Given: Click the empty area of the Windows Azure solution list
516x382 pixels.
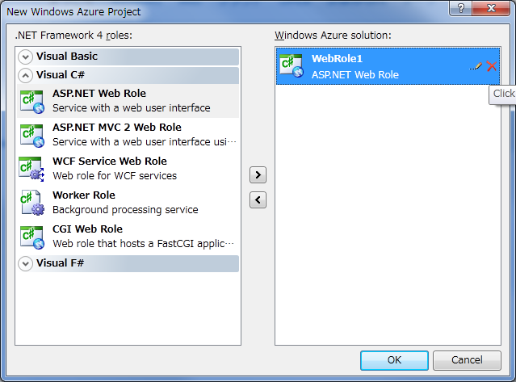Looking at the screenshot, I should 388,218.
